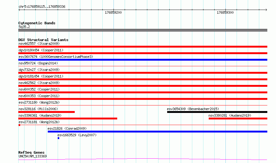Screen dimensions: 276x163
Task: Select dgv10181n54 (Cooper2011) label
Action: pos(41,76)
